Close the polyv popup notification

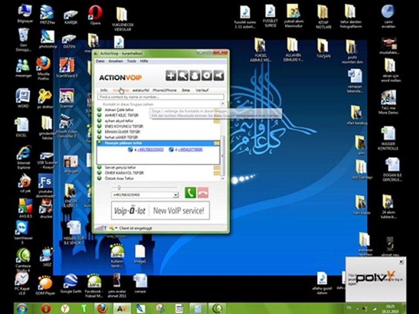pos(401,262)
